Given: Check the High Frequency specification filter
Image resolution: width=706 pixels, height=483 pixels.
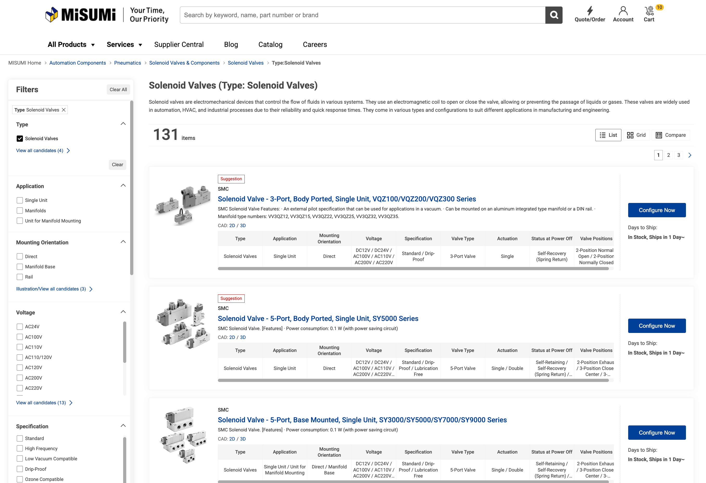Looking at the screenshot, I should 20,448.
